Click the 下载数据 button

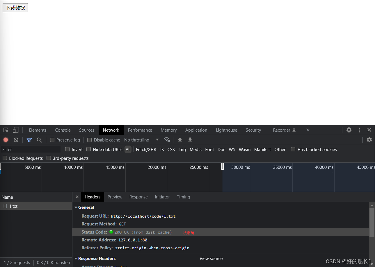coord(15,8)
